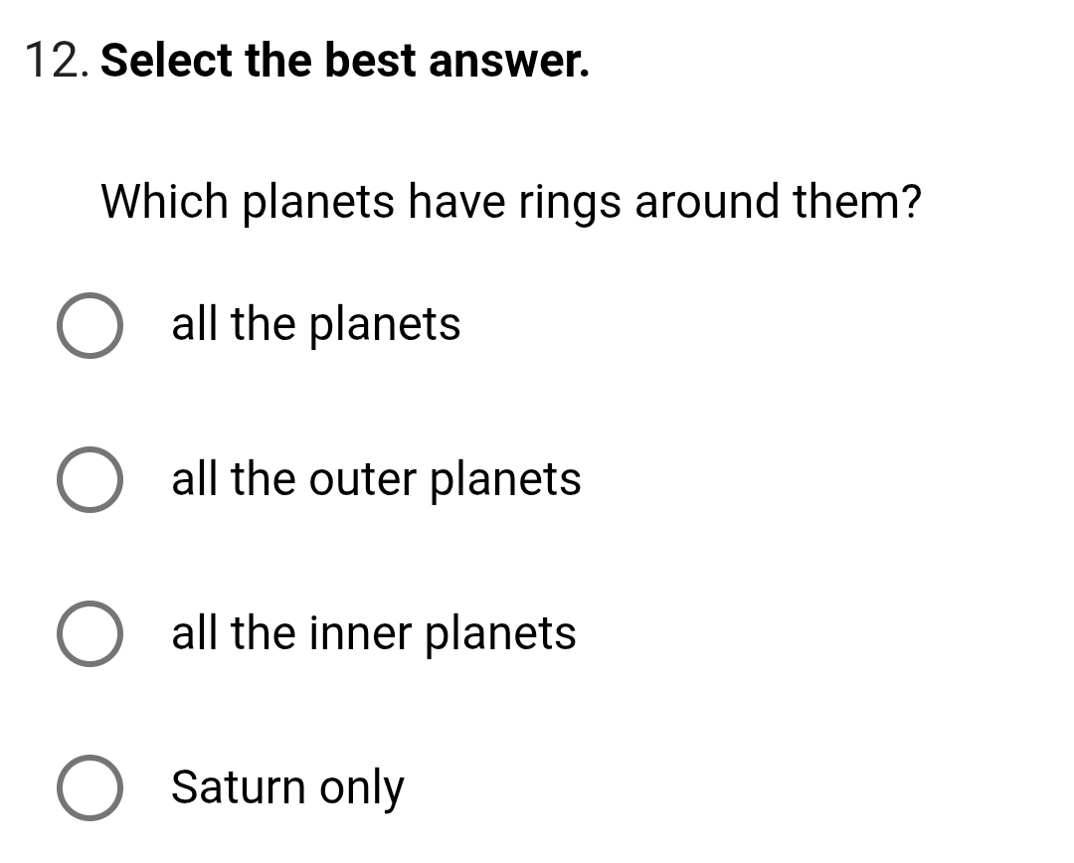Click the 'Select the best answer.' heading
The height and width of the screenshot is (863, 1074).
(345, 62)
